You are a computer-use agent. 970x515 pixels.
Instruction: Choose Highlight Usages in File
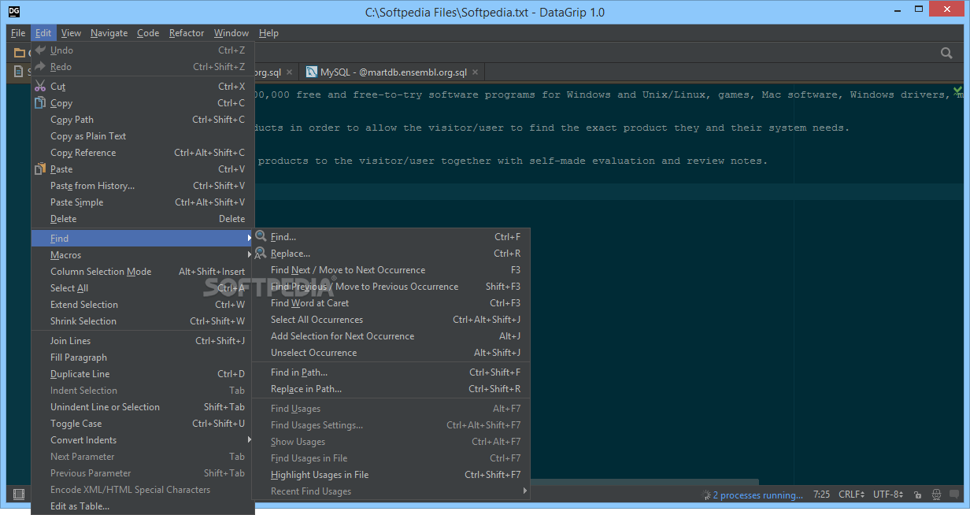coord(391,474)
